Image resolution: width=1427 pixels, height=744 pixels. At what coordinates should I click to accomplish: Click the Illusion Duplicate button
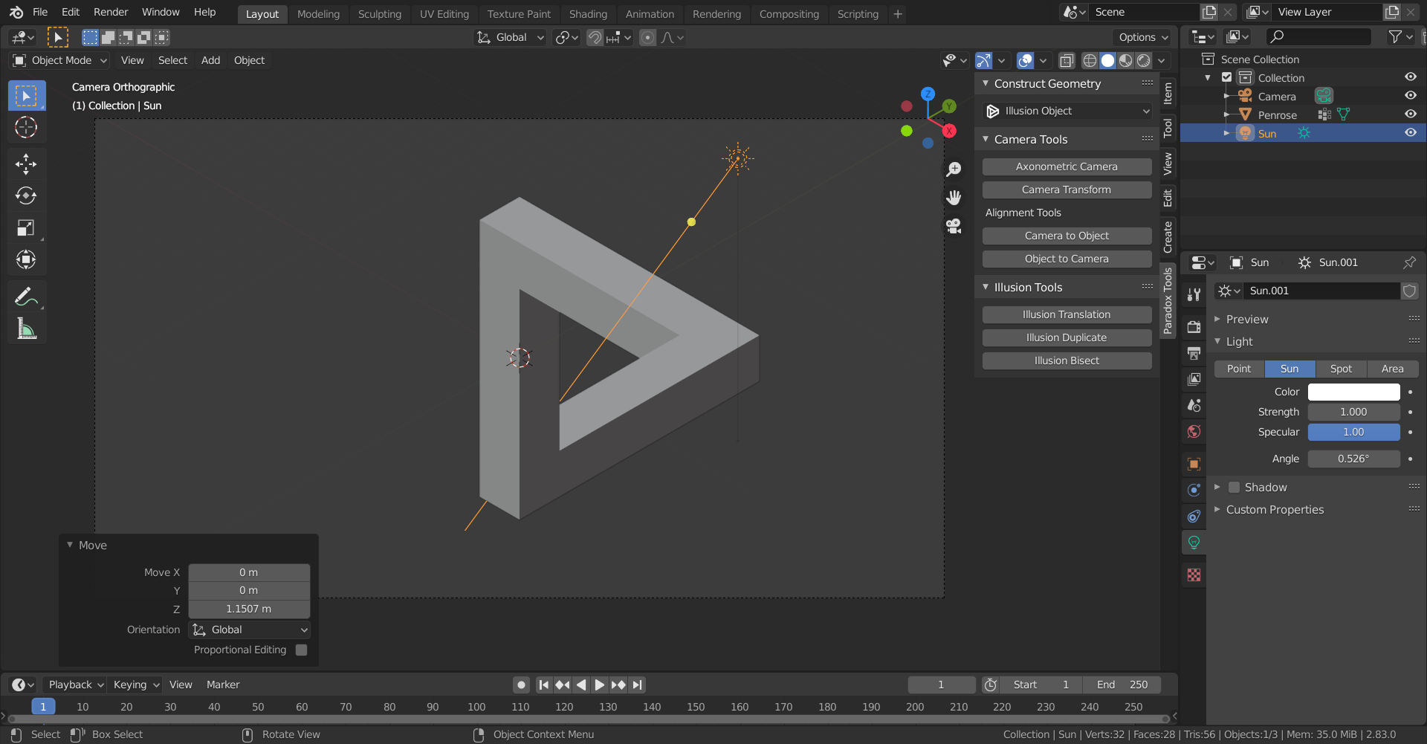point(1067,337)
